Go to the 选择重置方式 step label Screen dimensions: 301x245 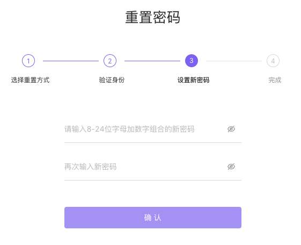tap(31, 80)
